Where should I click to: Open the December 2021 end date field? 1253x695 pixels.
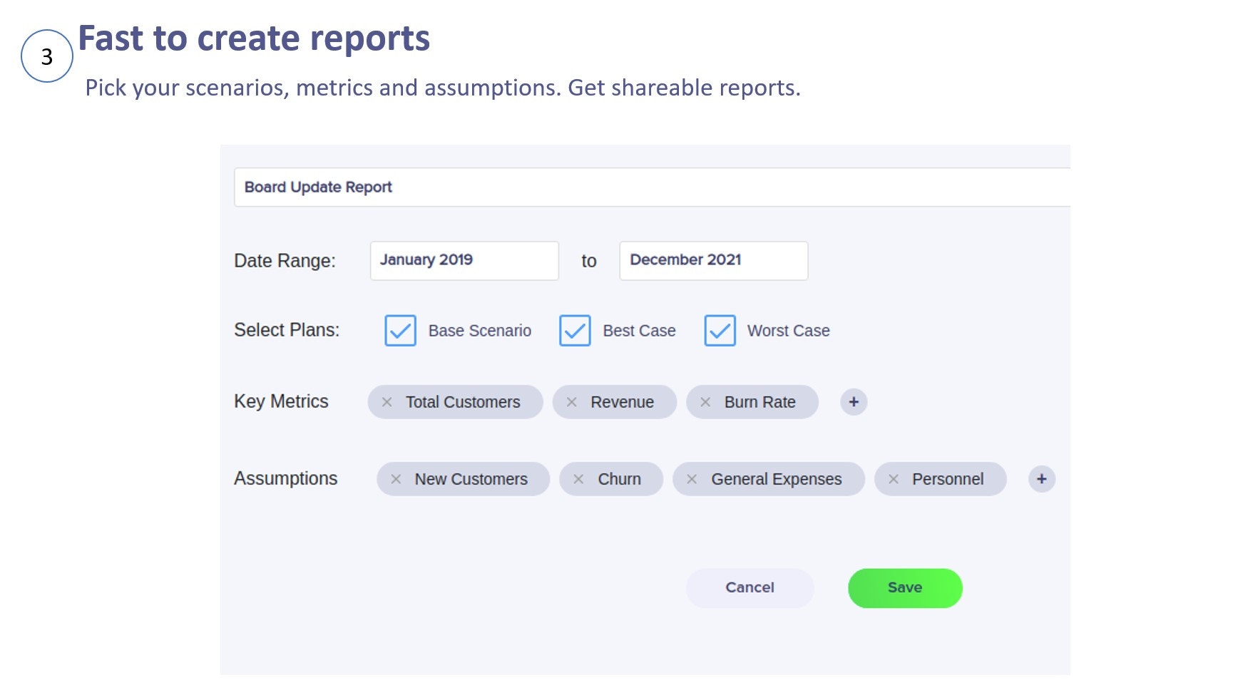pyautogui.click(x=714, y=261)
